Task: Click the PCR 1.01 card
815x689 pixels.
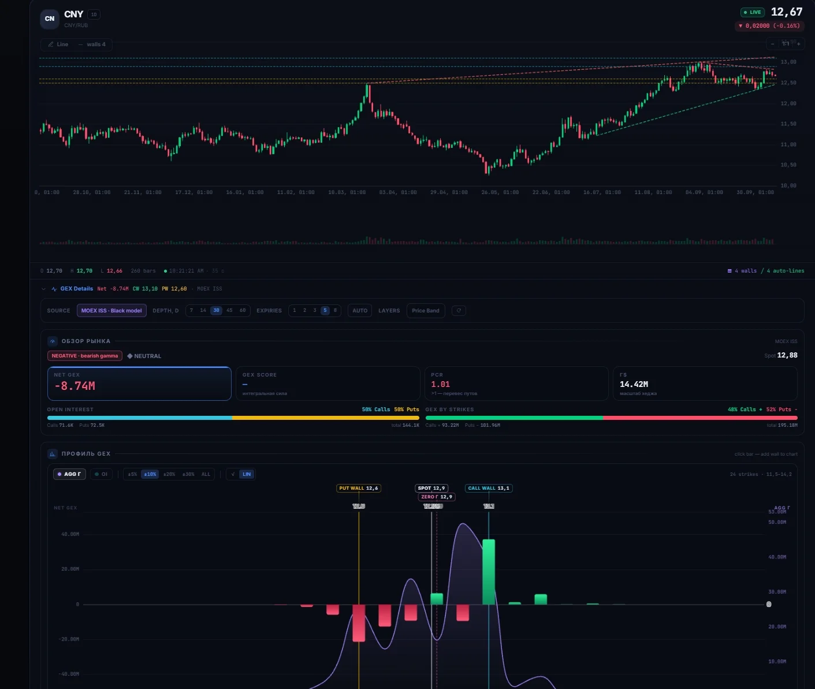Action: coord(516,383)
